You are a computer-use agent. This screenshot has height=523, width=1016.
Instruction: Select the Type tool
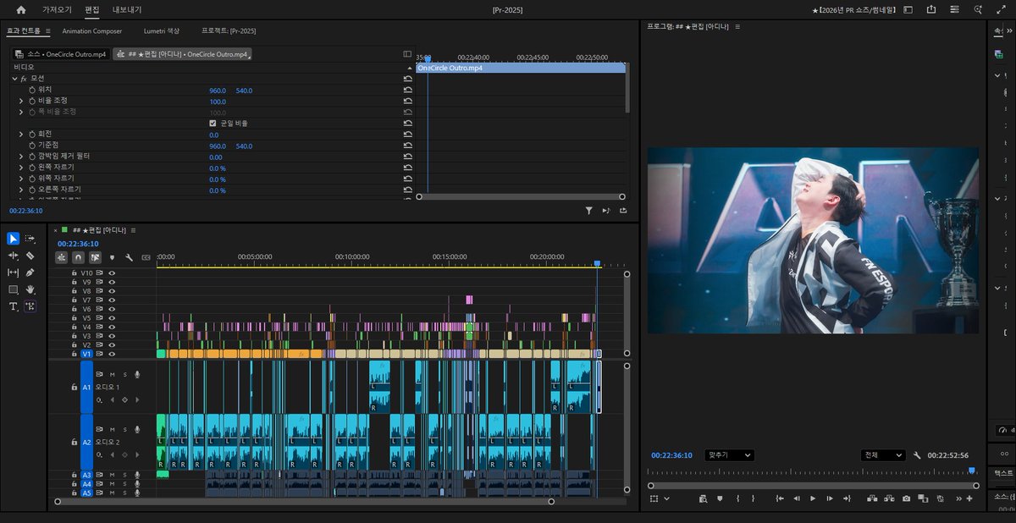coord(13,306)
